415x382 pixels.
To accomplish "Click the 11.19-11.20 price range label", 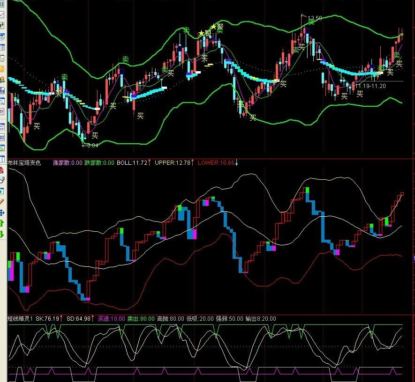I will [x=370, y=86].
